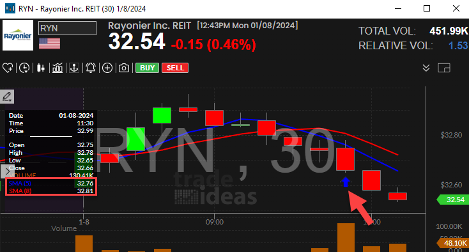
Task: Click the timestamp 12:43PM Mon 01/08/2024
Action: [247, 26]
